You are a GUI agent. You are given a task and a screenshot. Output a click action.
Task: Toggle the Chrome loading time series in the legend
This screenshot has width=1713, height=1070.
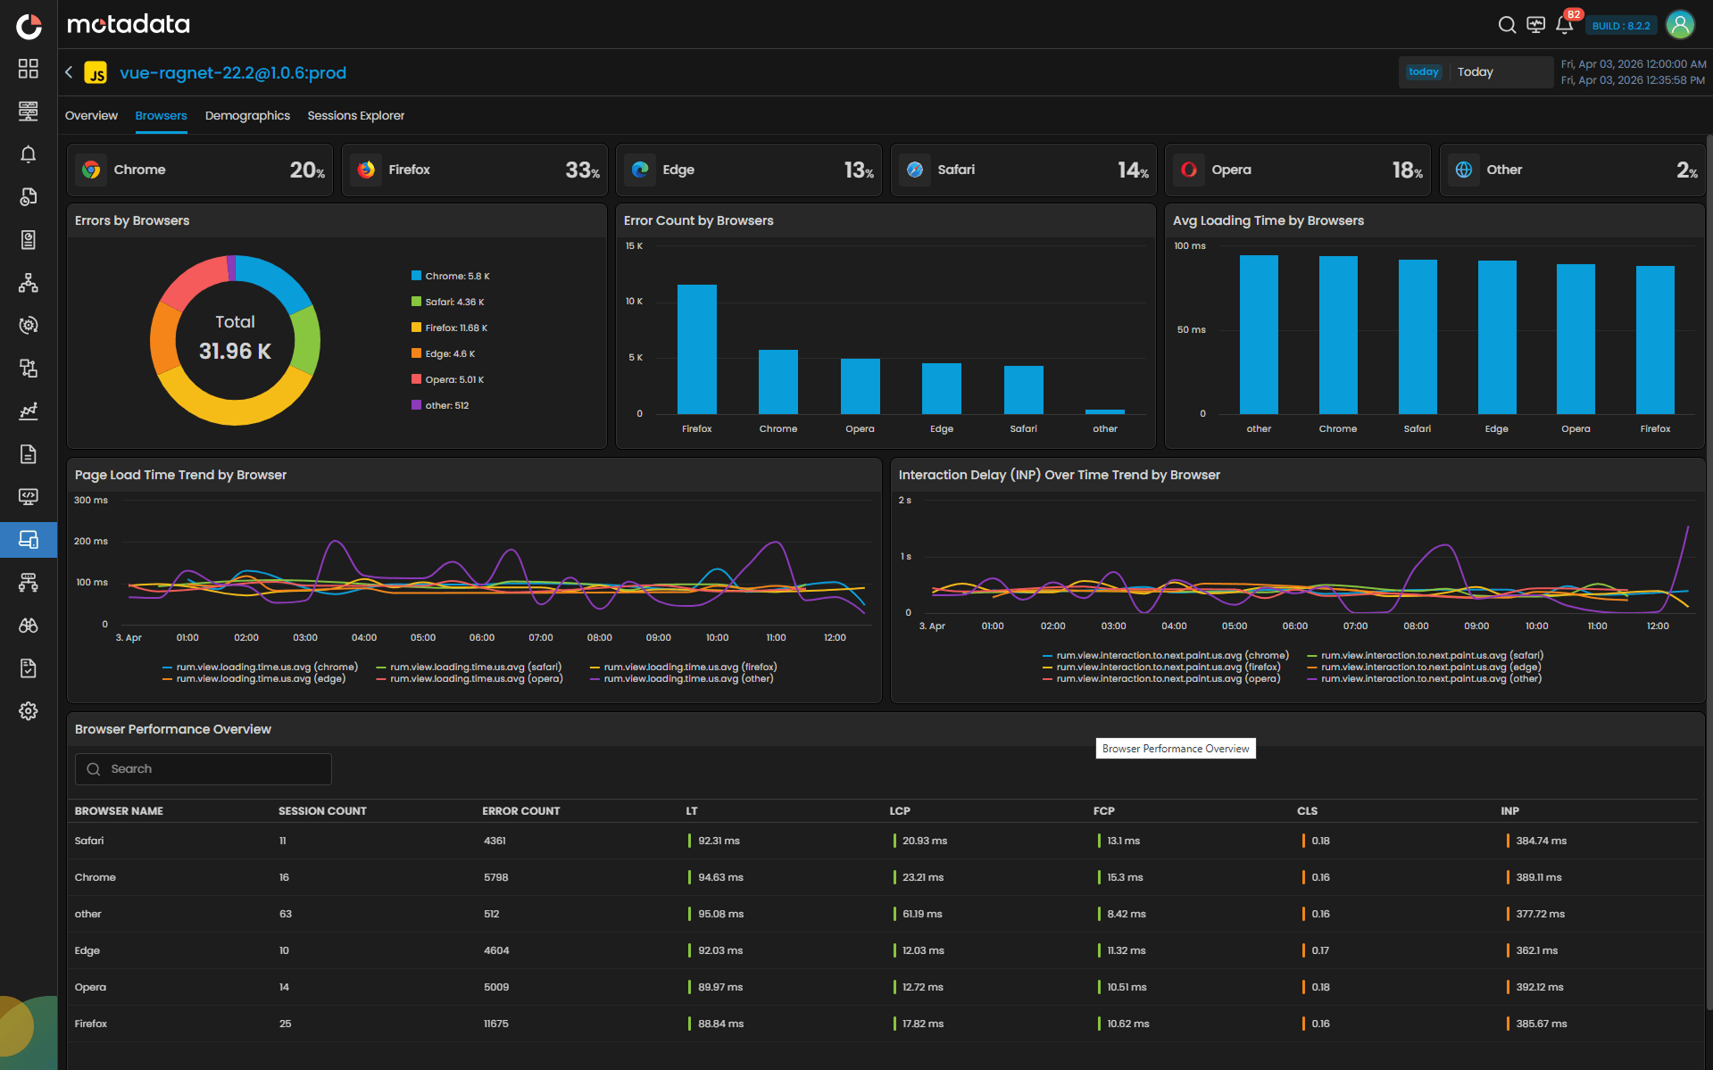(260, 667)
